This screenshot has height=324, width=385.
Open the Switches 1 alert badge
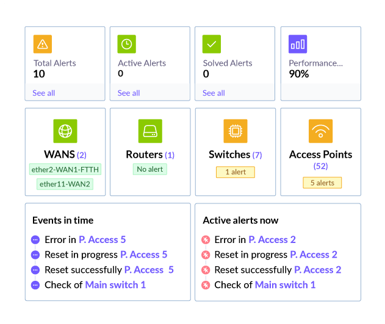point(236,172)
